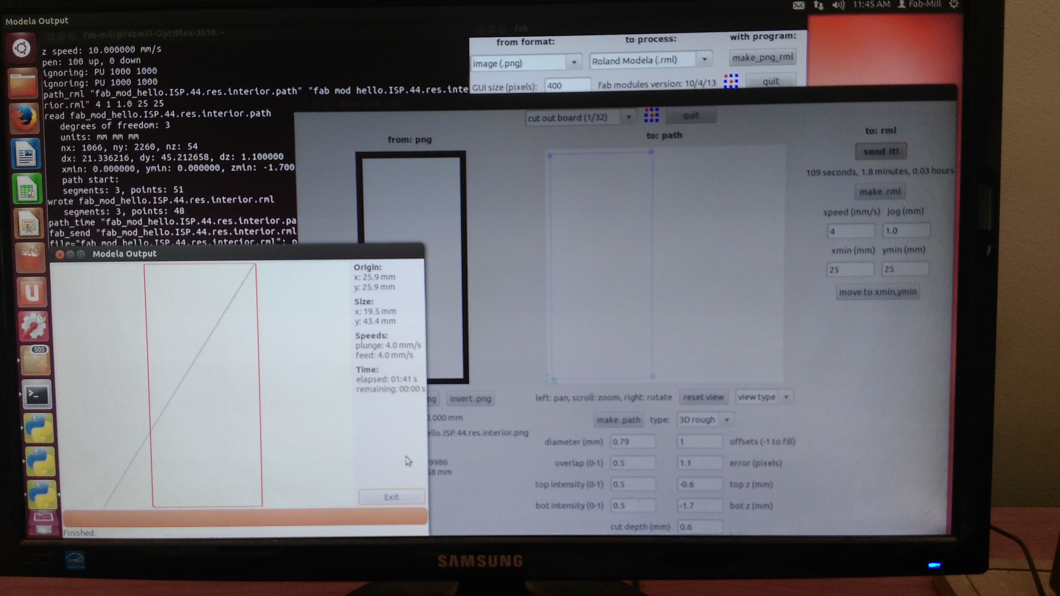
Task: Click the speed (mm/s) input field
Action: 850,231
